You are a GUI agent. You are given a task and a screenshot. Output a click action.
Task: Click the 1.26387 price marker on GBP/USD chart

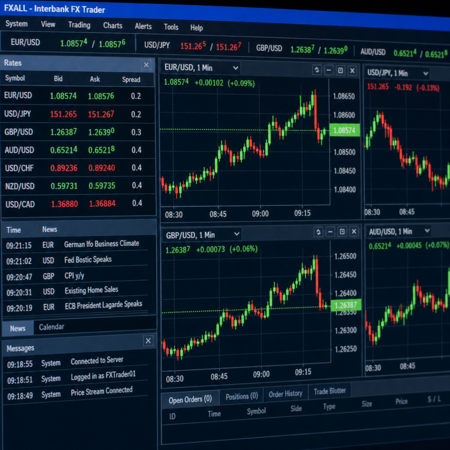[x=346, y=305]
